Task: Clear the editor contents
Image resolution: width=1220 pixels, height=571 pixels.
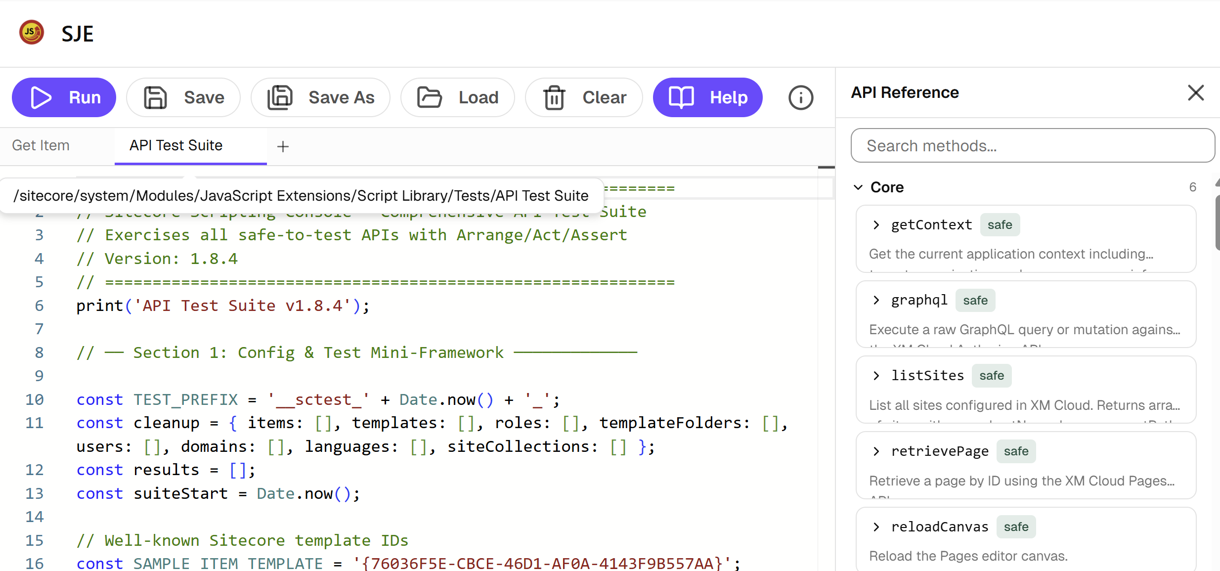Action: pyautogui.click(x=584, y=97)
